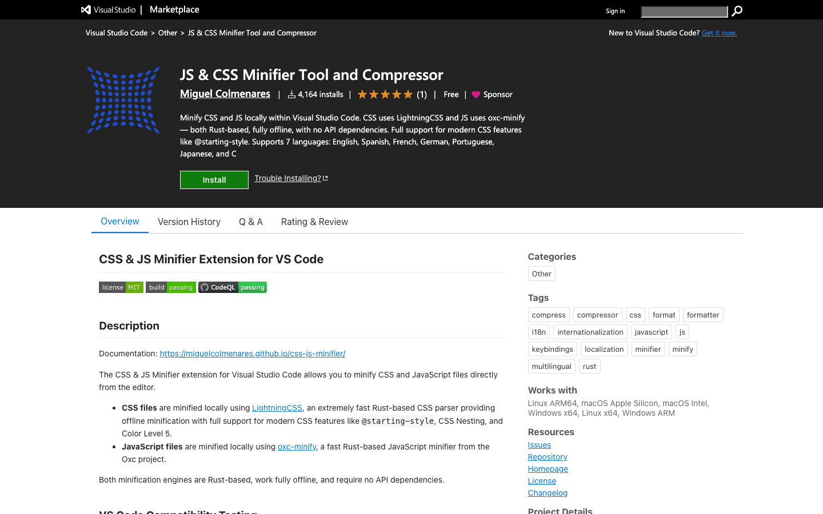Viewport: 823px width, 514px height.
Task: Click the CodeQL passing badge
Action: 233,287
